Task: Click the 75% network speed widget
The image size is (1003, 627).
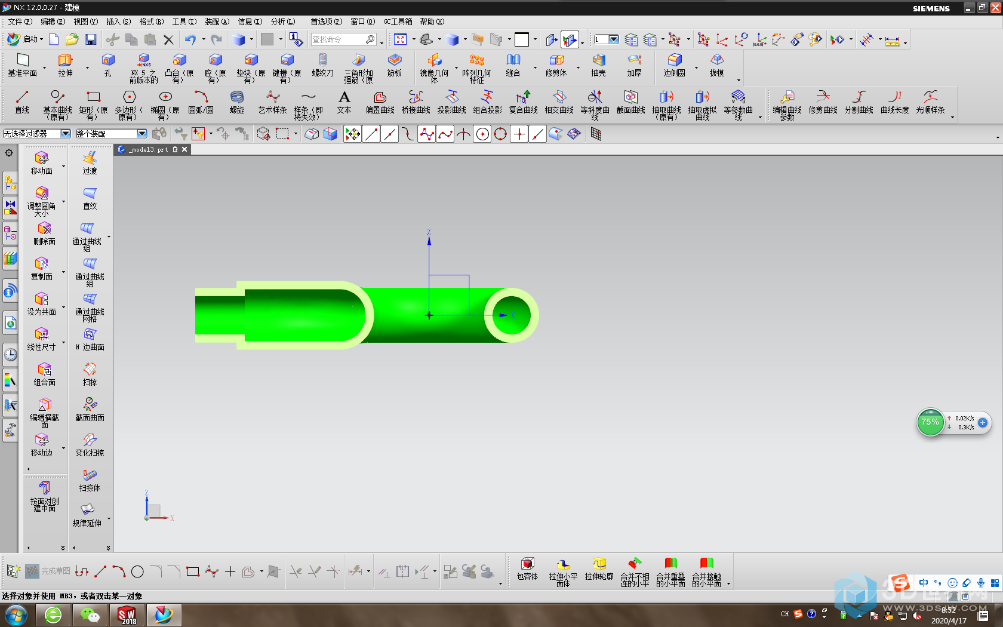Action: (x=930, y=422)
